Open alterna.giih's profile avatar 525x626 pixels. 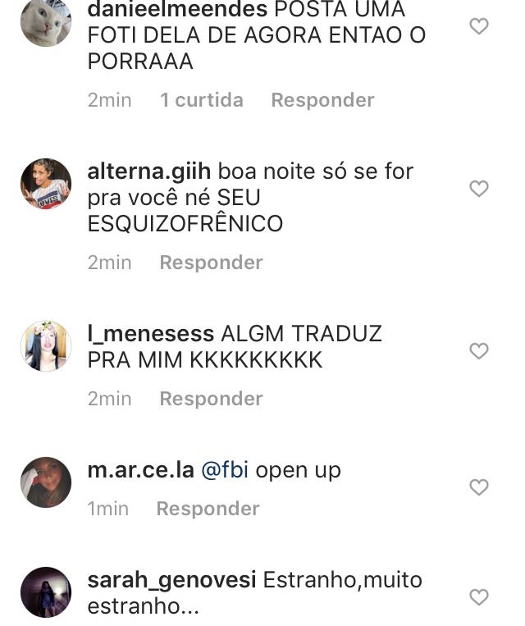click(x=46, y=184)
